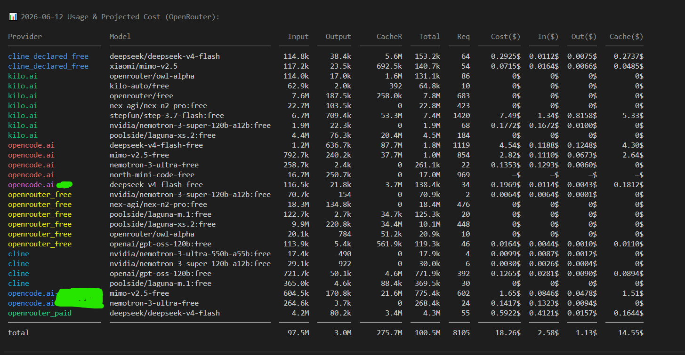Click the total output "3.0M"
Image resolution: width=685 pixels, height=355 pixels.
pyautogui.click(x=343, y=333)
